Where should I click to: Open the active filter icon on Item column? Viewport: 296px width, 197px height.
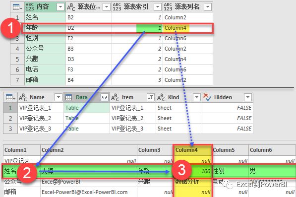pyautogui.click(x=151, y=97)
